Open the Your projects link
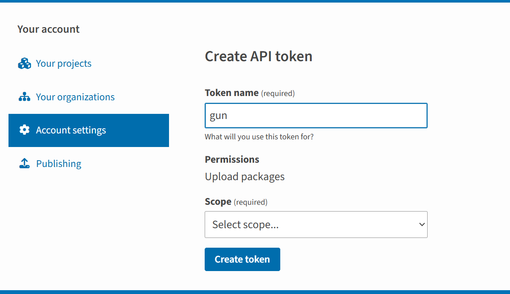The height and width of the screenshot is (294, 510). (64, 64)
